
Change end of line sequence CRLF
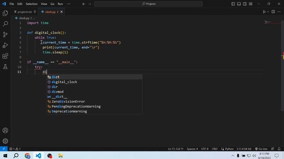[x=214, y=149]
